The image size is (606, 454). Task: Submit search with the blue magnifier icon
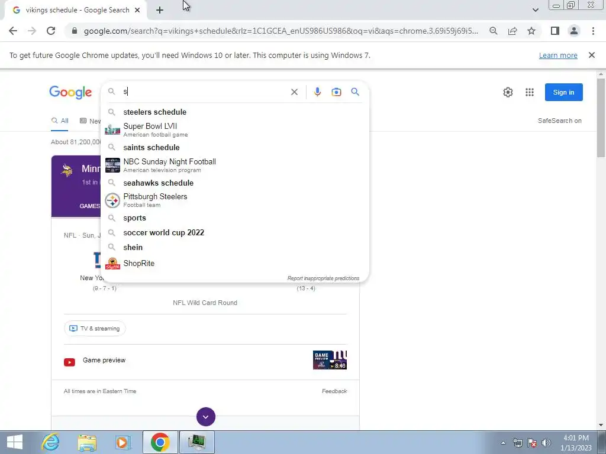click(355, 92)
